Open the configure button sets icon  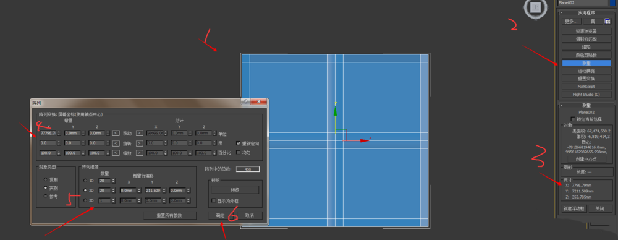607,21
